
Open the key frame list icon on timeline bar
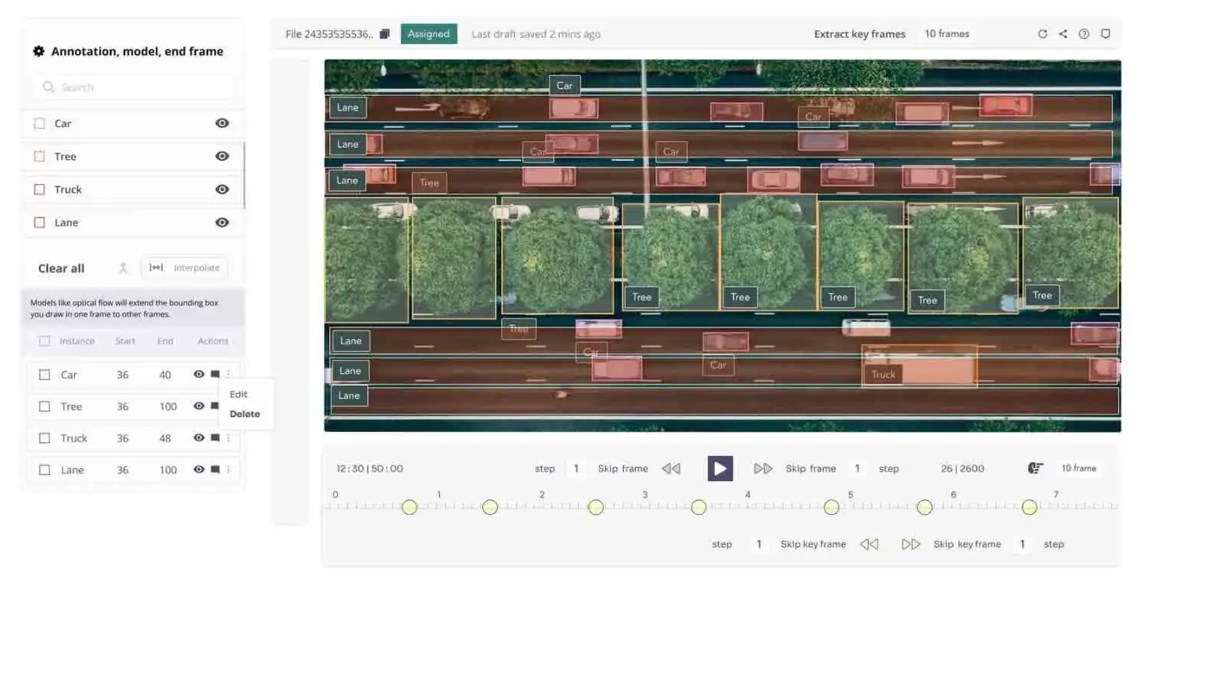click(1034, 467)
